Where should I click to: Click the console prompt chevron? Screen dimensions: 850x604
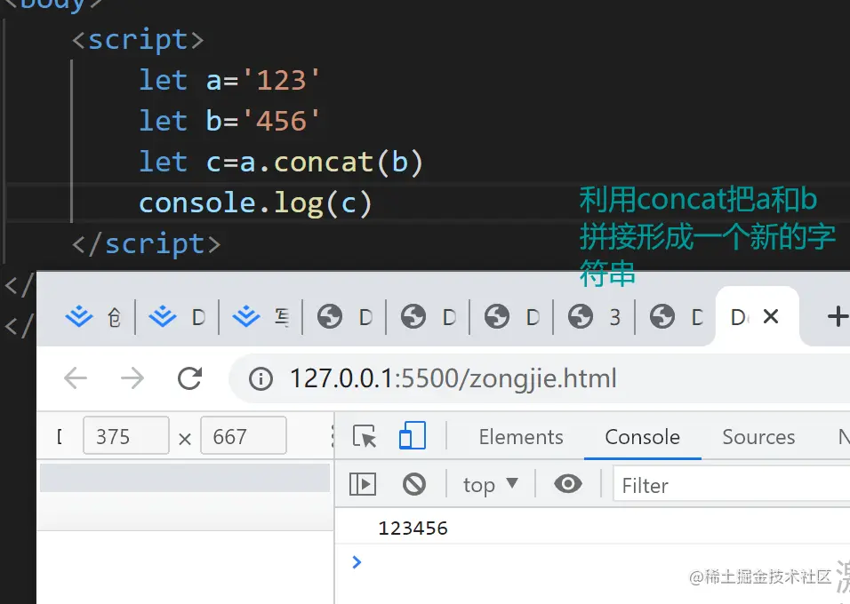pyautogui.click(x=357, y=562)
